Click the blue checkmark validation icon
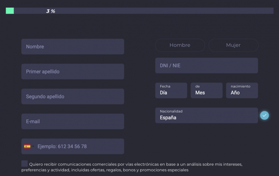This screenshot has width=279, height=176. pyautogui.click(x=264, y=115)
